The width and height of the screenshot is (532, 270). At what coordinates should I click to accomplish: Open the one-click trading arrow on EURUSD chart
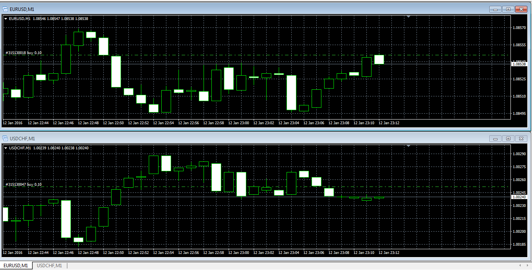pos(5,18)
